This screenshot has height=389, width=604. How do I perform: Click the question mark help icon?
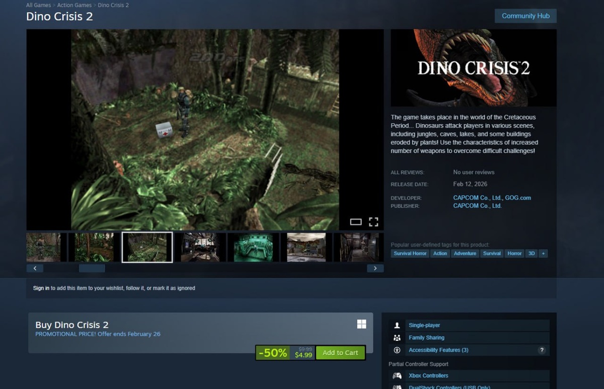coord(542,350)
